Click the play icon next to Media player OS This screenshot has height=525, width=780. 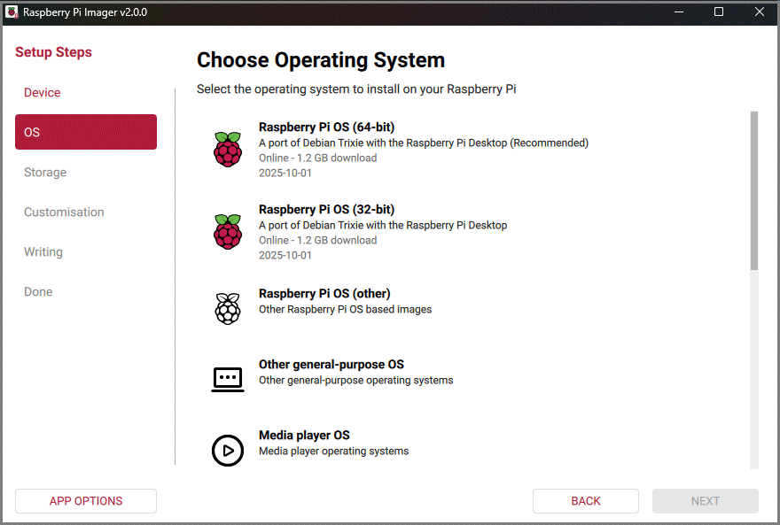[x=228, y=451]
